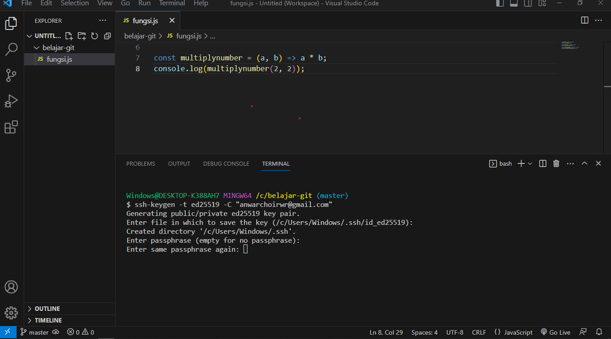Open terminal panel more actions

[x=570, y=164]
